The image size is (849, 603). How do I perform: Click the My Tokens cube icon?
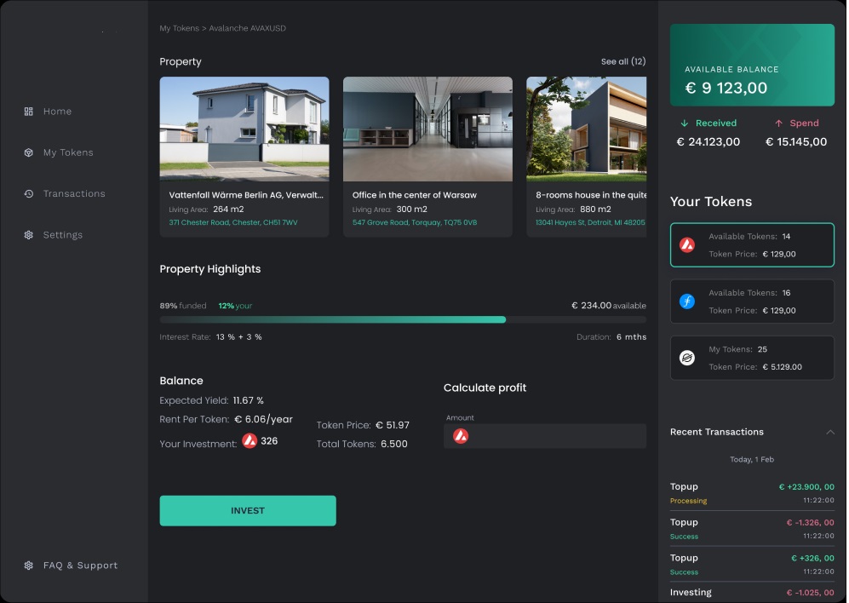pyautogui.click(x=29, y=152)
